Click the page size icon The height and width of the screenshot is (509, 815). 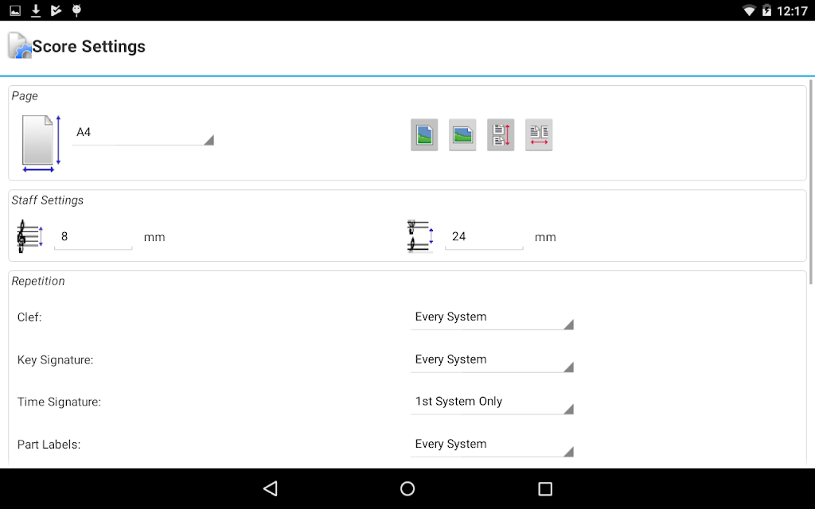(x=41, y=143)
